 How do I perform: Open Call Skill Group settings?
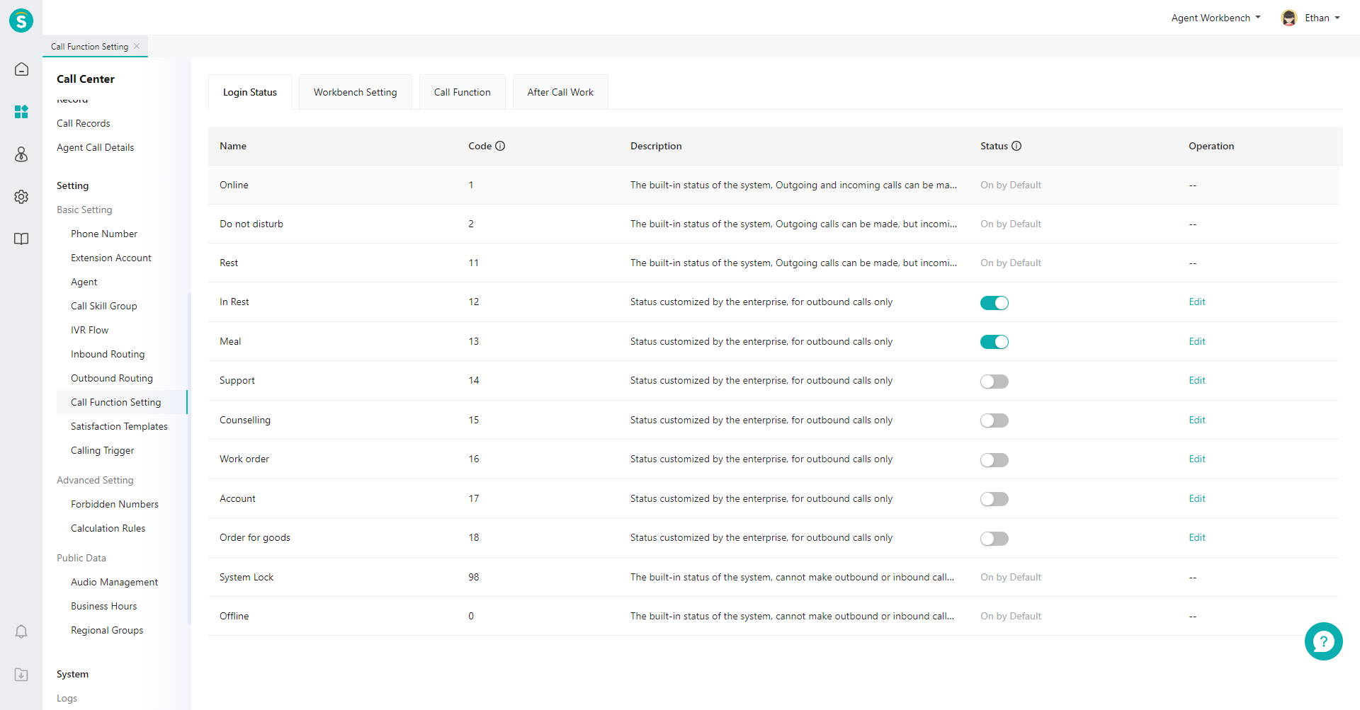point(104,306)
